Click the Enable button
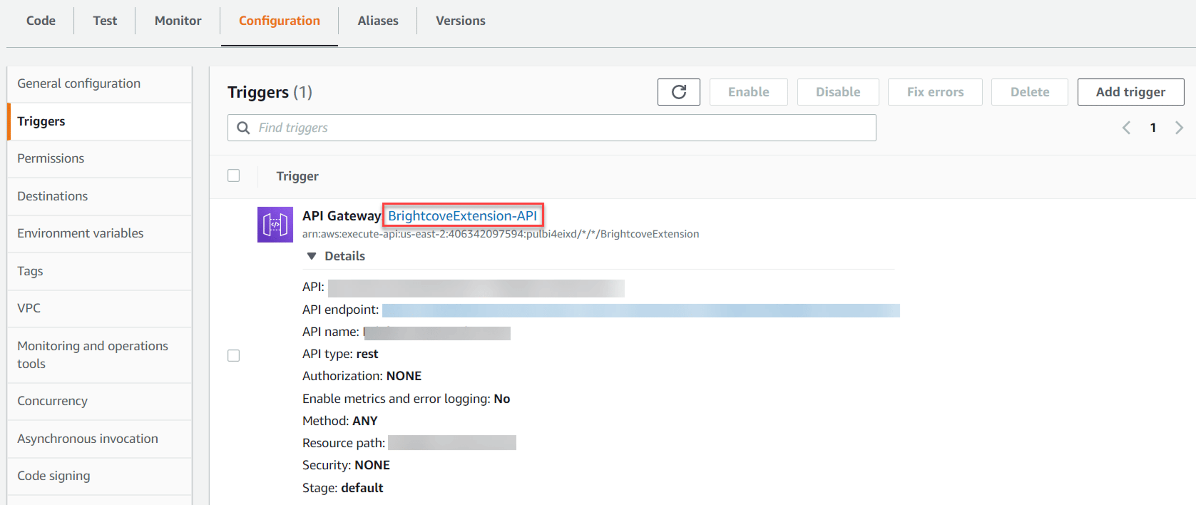 pyautogui.click(x=748, y=92)
